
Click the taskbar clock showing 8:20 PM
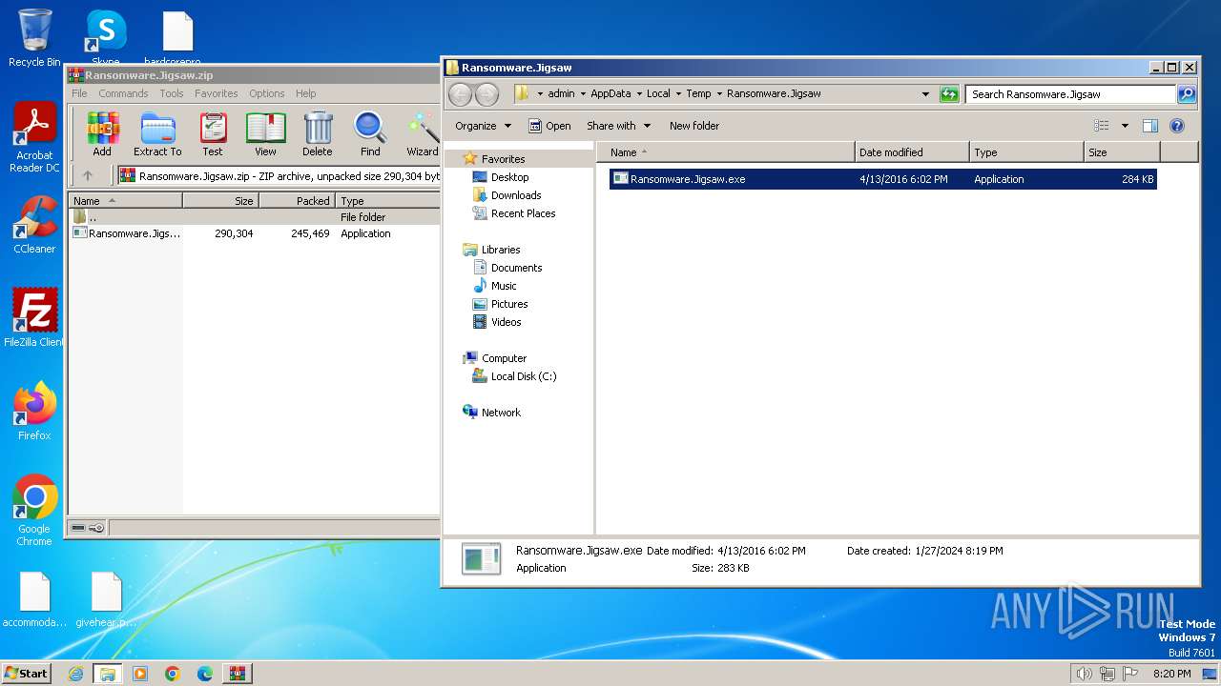point(1171,674)
